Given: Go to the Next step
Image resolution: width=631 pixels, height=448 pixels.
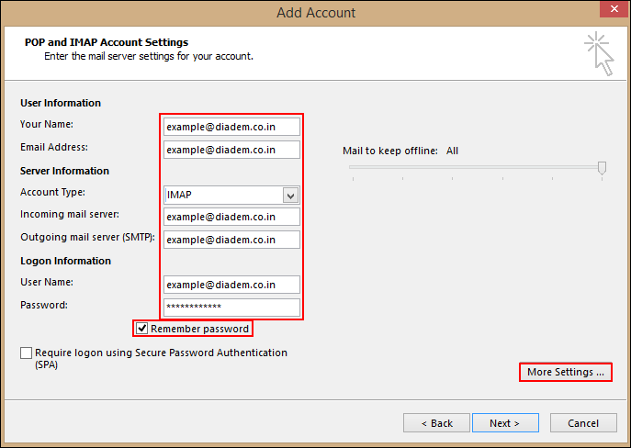Looking at the screenshot, I should coord(504,423).
